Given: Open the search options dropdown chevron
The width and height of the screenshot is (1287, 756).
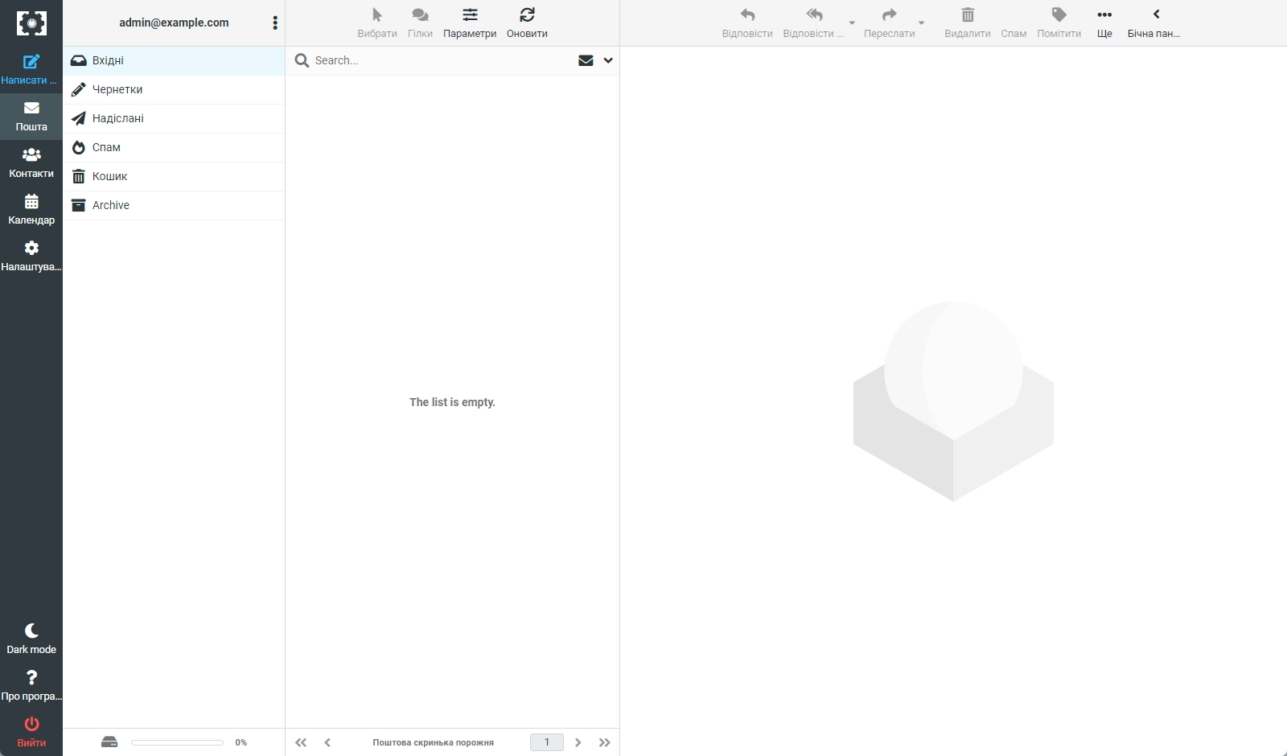Looking at the screenshot, I should pos(608,60).
